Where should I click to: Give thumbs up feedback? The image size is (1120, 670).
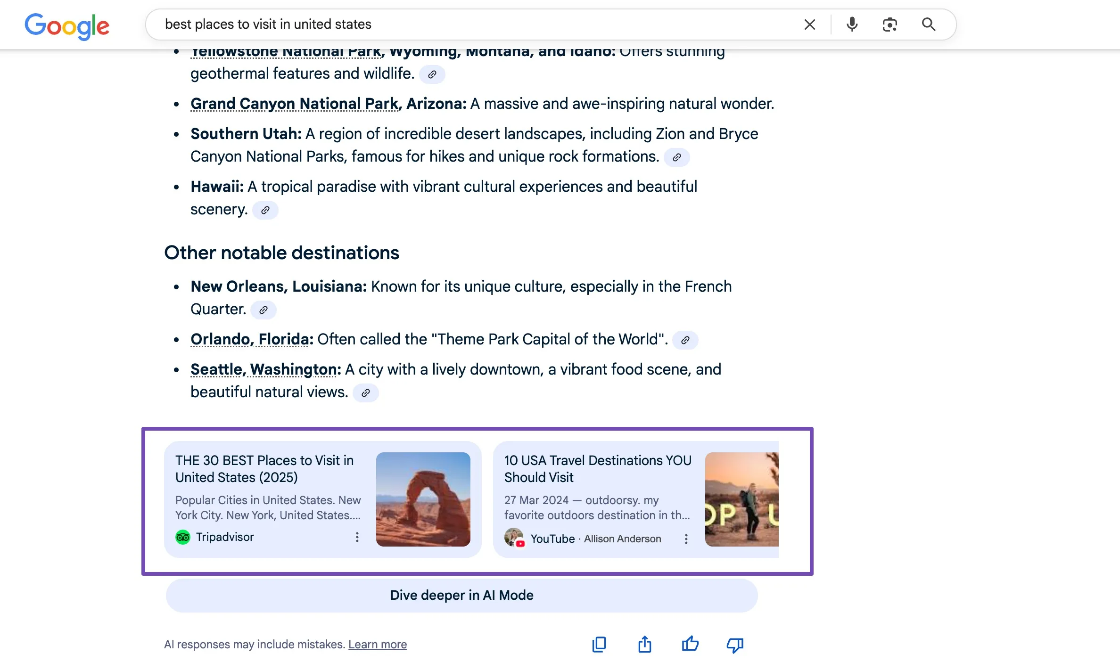click(690, 644)
